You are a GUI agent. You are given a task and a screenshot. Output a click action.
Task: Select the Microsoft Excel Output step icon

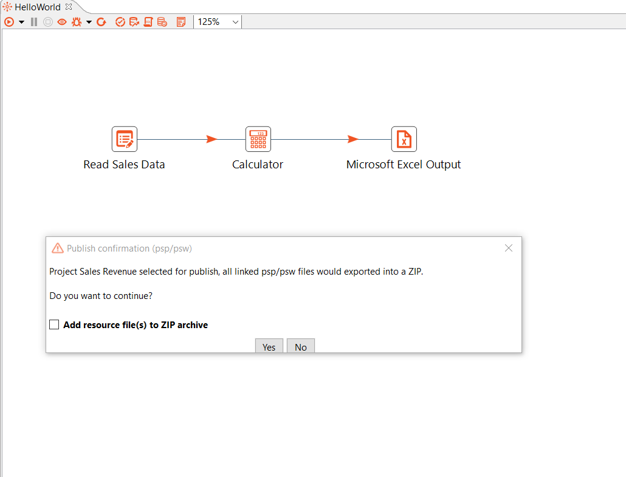[x=404, y=139]
